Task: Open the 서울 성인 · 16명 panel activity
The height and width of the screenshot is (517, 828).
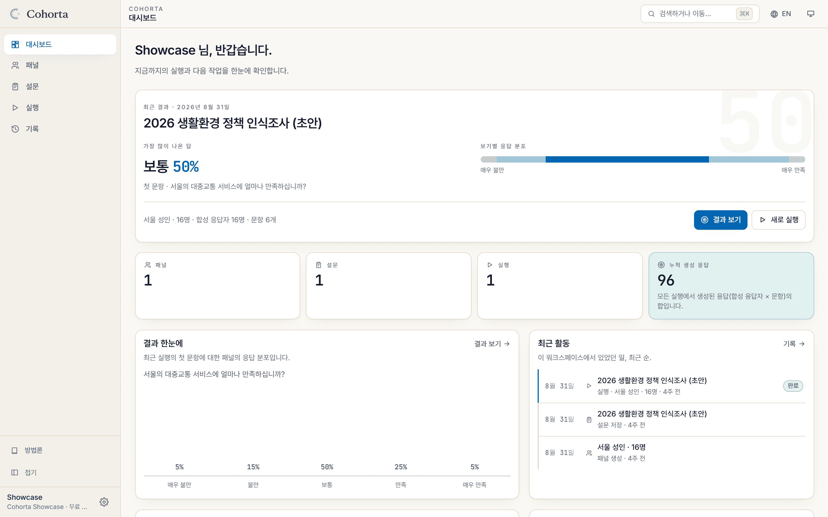Action: 672,452
